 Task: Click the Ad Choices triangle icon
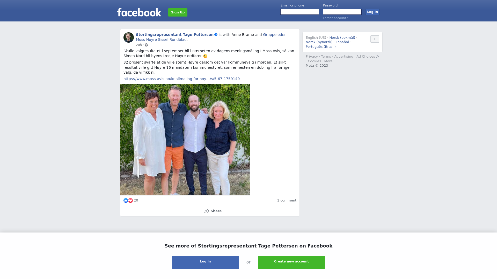point(377,56)
